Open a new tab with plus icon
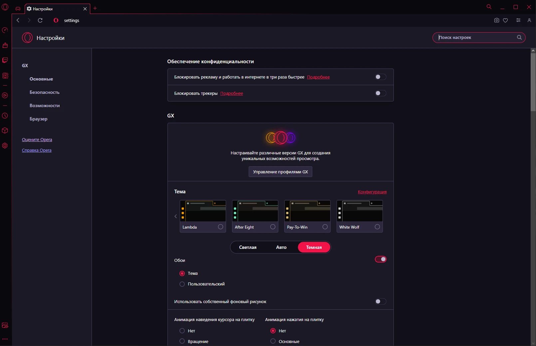This screenshot has width=536, height=346. [95, 8]
